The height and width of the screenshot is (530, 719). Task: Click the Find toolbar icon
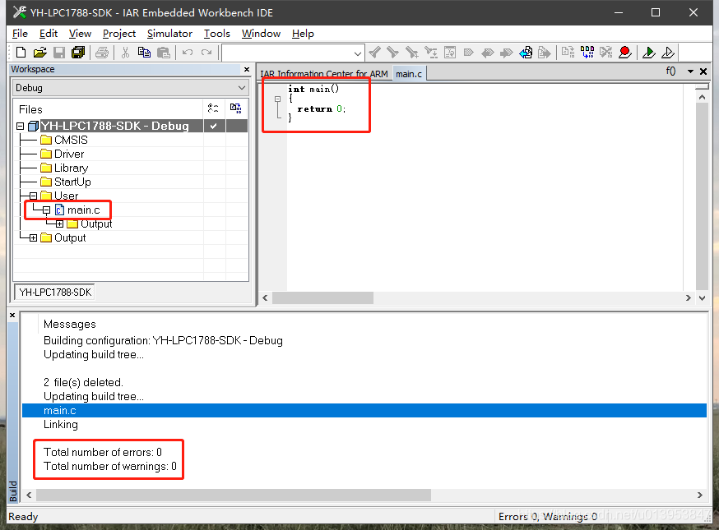pos(412,53)
